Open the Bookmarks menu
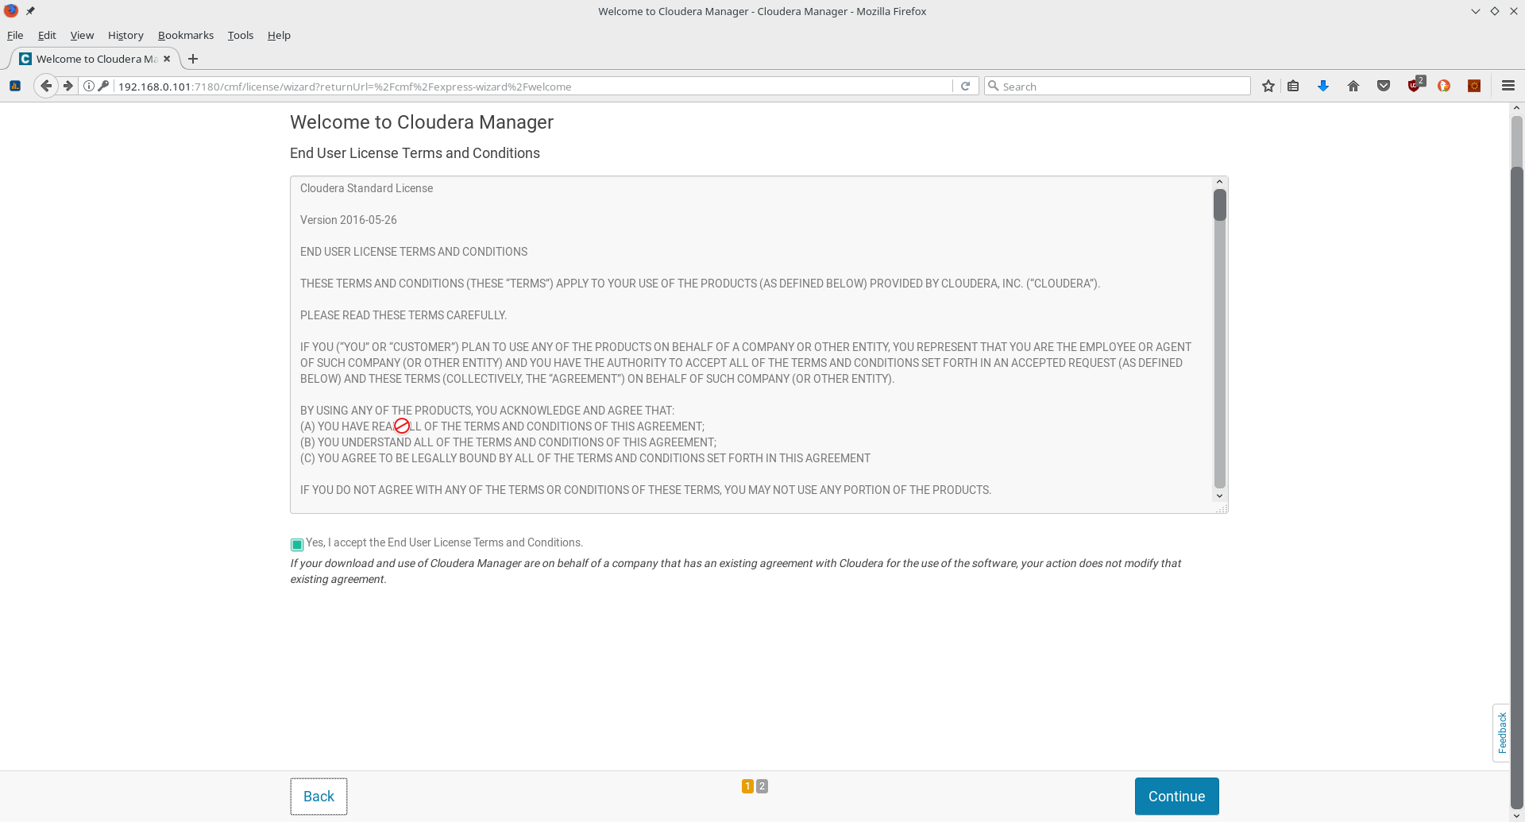This screenshot has width=1525, height=822. (186, 35)
